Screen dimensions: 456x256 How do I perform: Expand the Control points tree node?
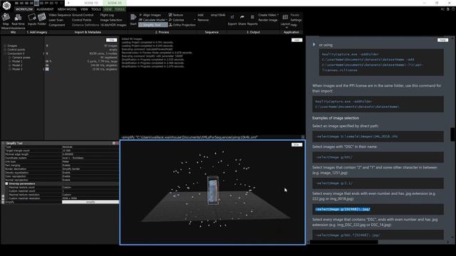[5, 50]
